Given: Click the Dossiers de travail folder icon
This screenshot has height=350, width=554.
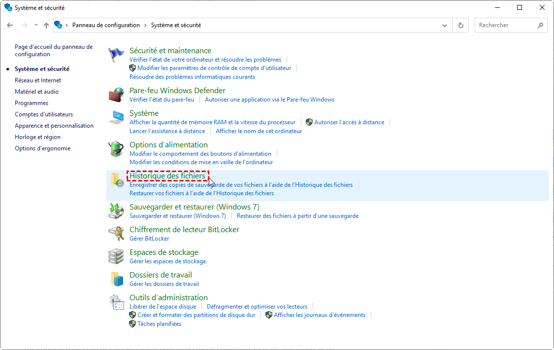Looking at the screenshot, I should [117, 279].
